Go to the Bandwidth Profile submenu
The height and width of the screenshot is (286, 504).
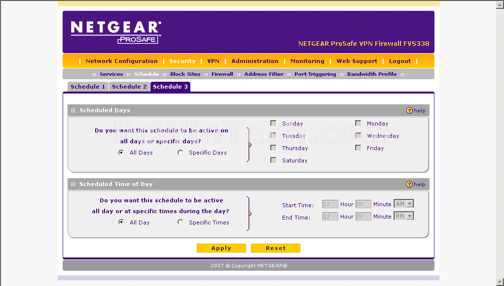point(372,74)
